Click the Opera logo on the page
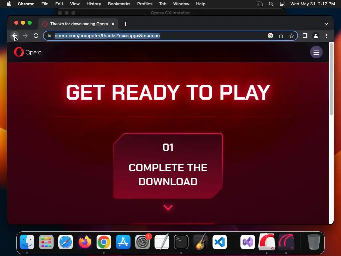Screen dimensions: 341x256 pyautogui.click(x=28, y=52)
